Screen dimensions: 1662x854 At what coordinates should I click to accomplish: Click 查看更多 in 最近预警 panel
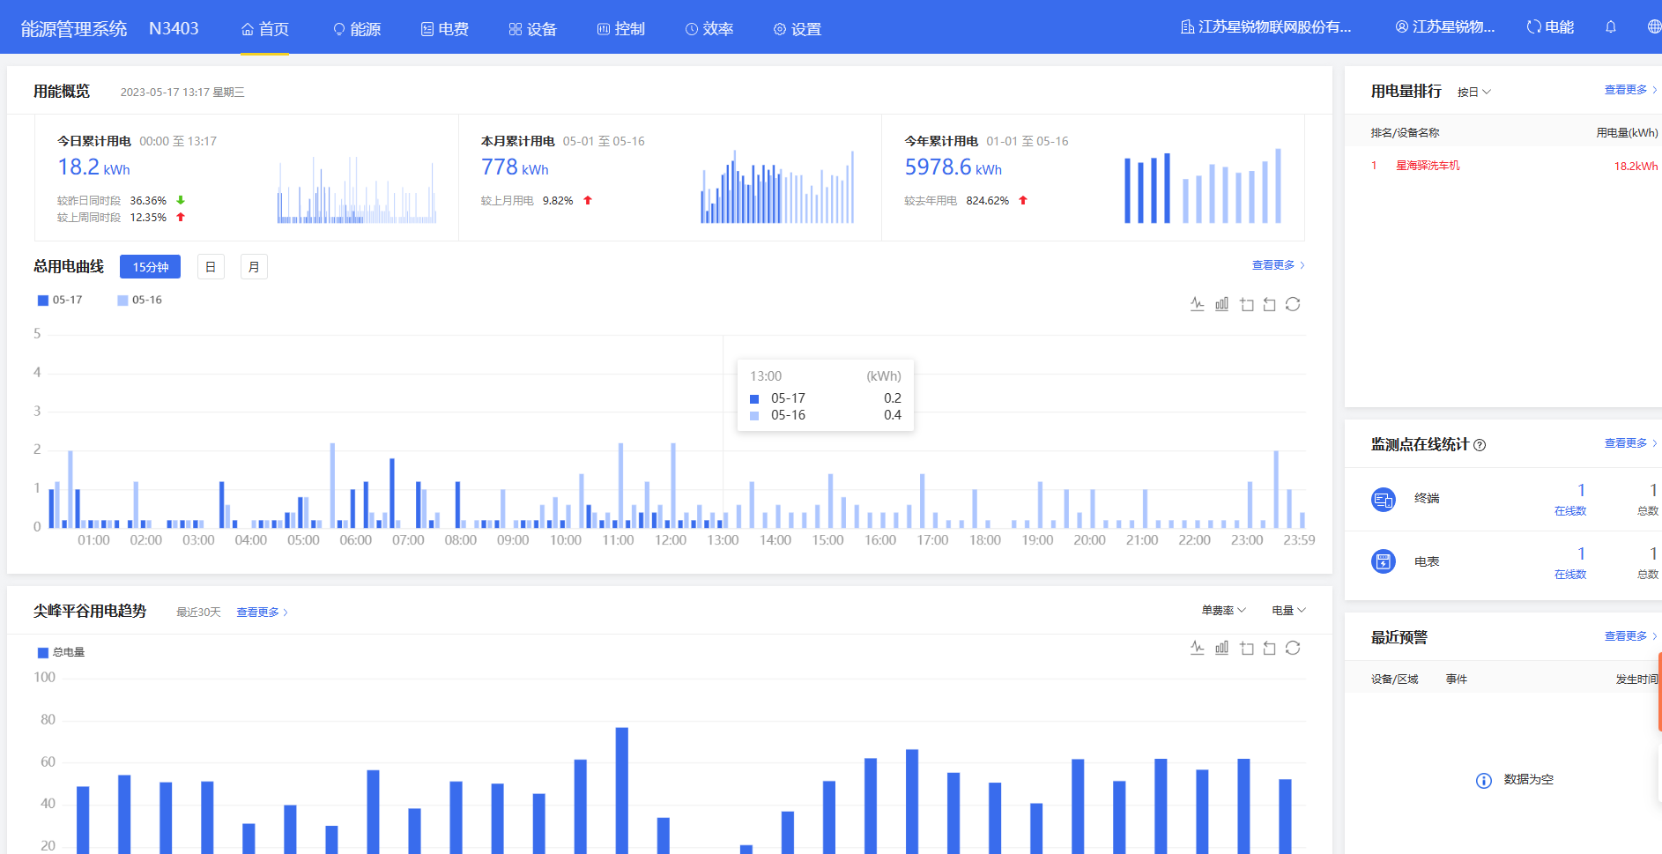(1630, 636)
